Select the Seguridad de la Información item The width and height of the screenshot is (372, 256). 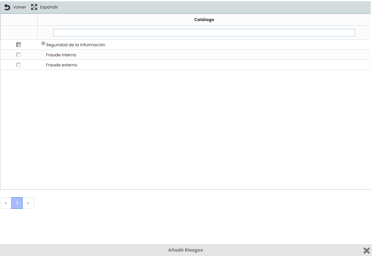(x=76, y=45)
